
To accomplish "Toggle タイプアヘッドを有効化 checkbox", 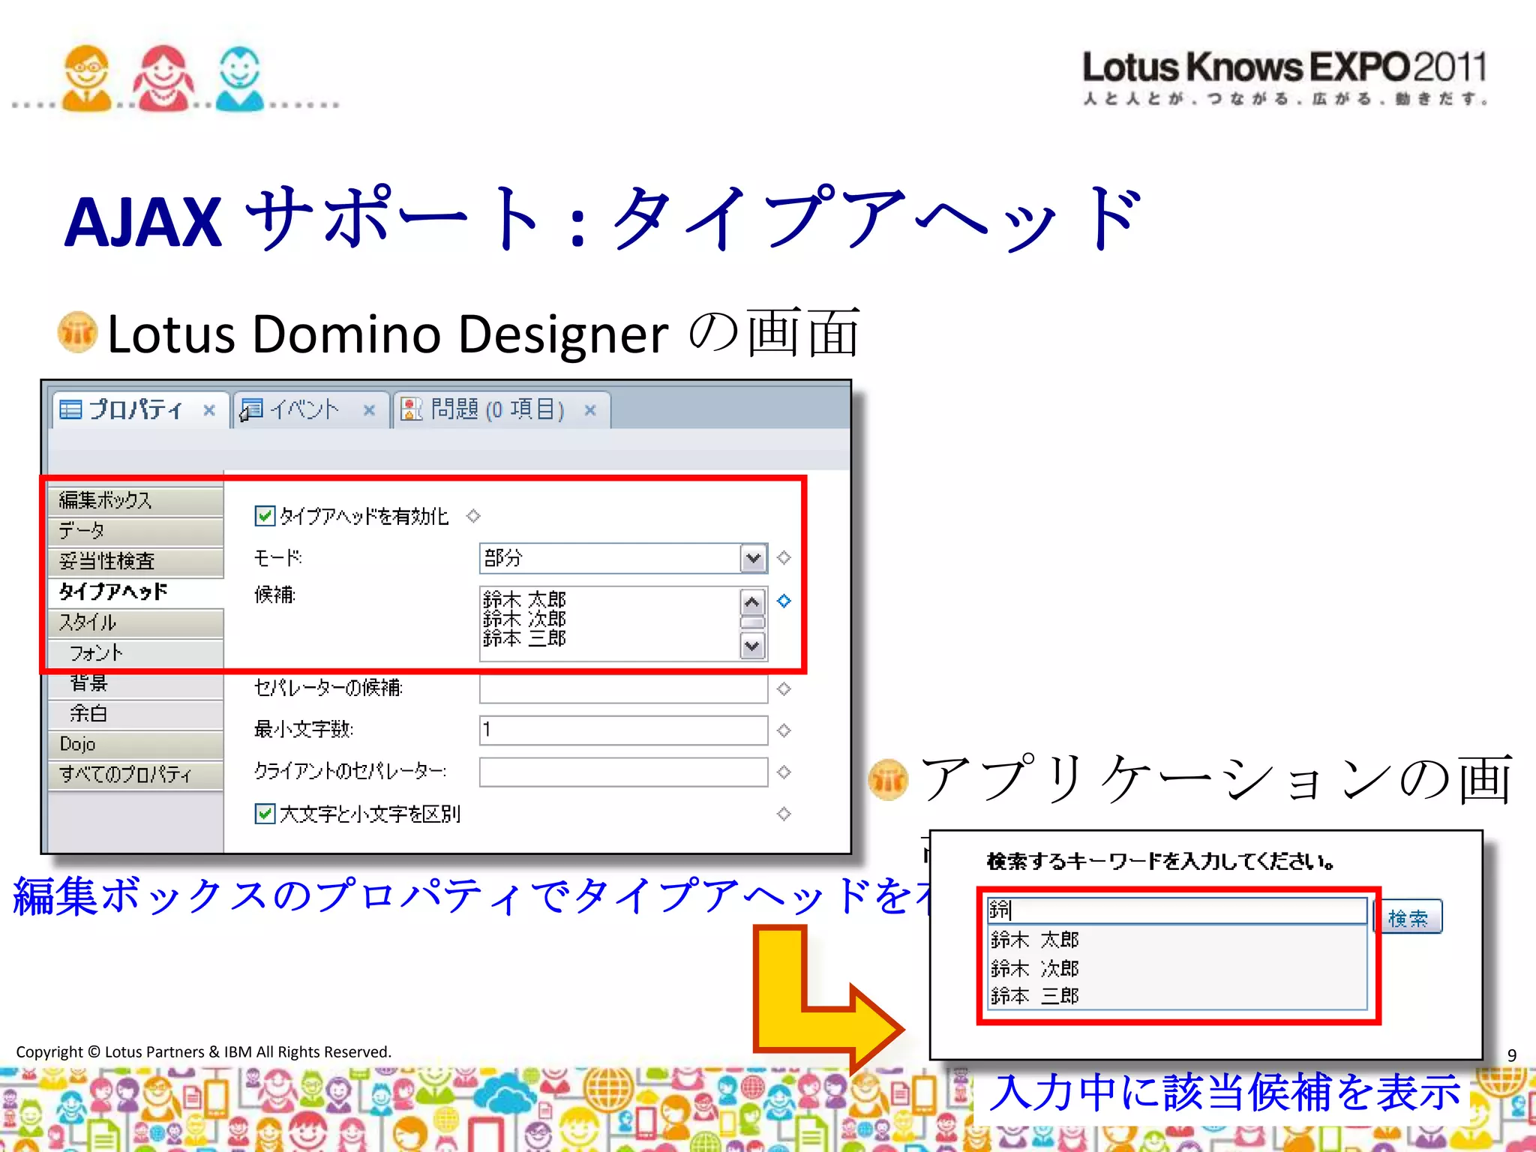I will 264,516.
